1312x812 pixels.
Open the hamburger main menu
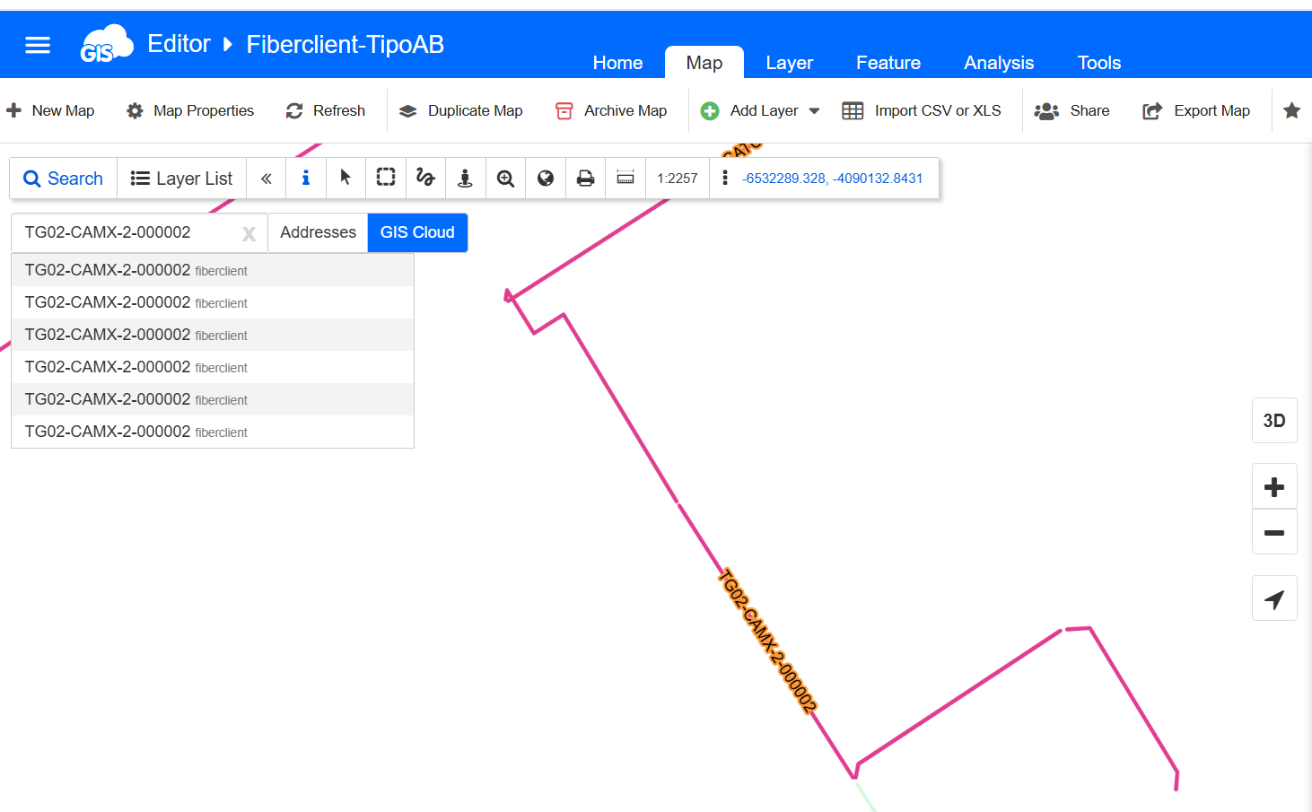38,45
